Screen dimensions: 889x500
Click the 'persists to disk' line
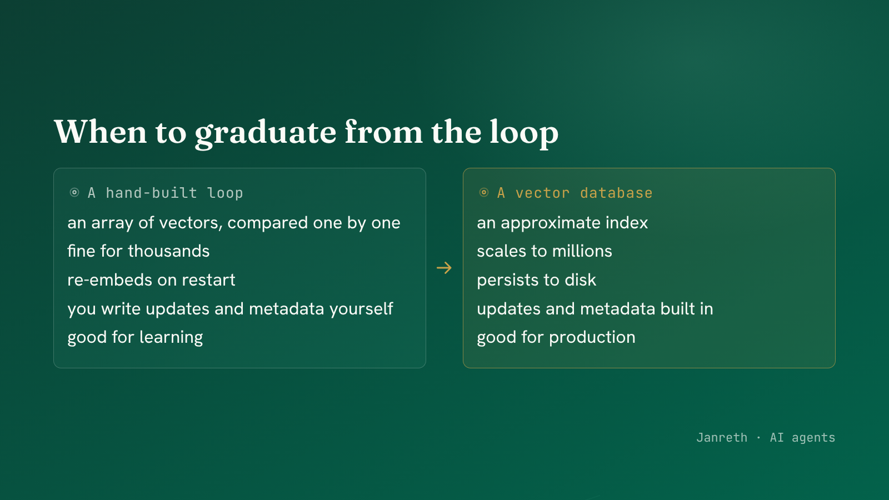coord(536,280)
